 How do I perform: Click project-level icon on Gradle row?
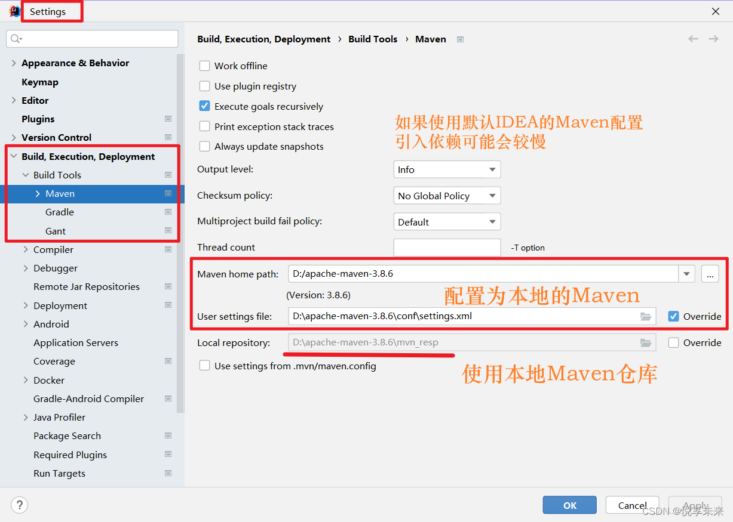point(168,212)
